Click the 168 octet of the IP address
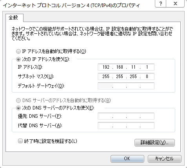 click(120, 67)
